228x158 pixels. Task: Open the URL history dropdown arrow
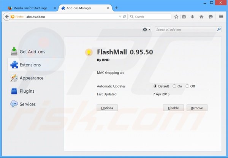pyautogui.click(x=120, y=17)
